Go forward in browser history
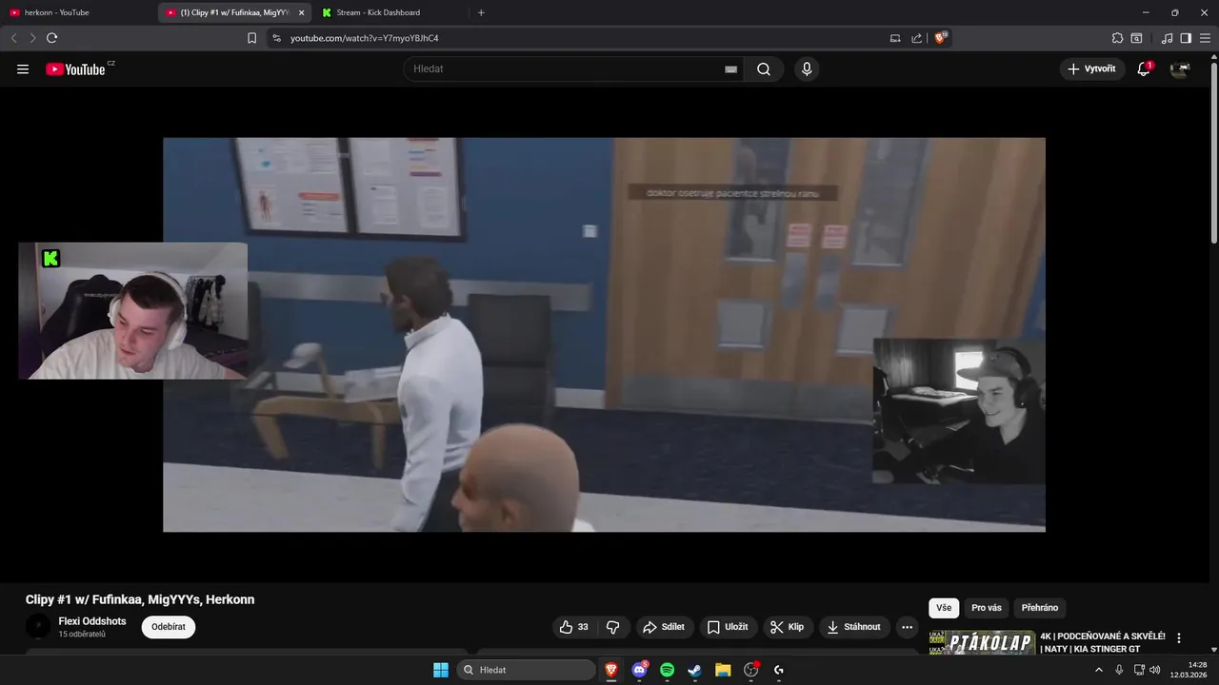Screen dimensions: 1219x685 [32, 38]
